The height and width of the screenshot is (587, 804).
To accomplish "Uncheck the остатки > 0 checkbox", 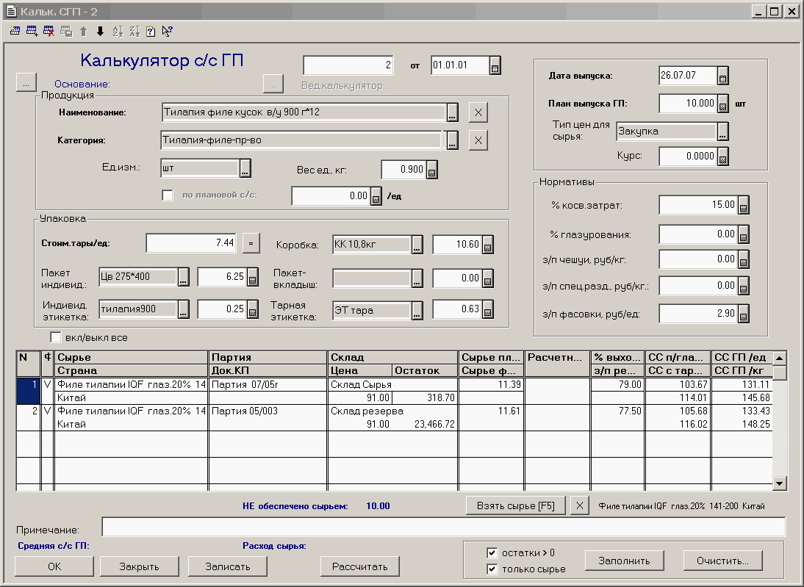I will 492,552.
